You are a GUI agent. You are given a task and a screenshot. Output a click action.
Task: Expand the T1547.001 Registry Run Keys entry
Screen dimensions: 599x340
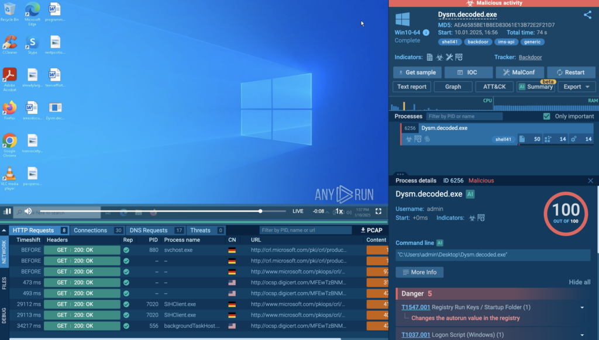[x=582, y=307]
